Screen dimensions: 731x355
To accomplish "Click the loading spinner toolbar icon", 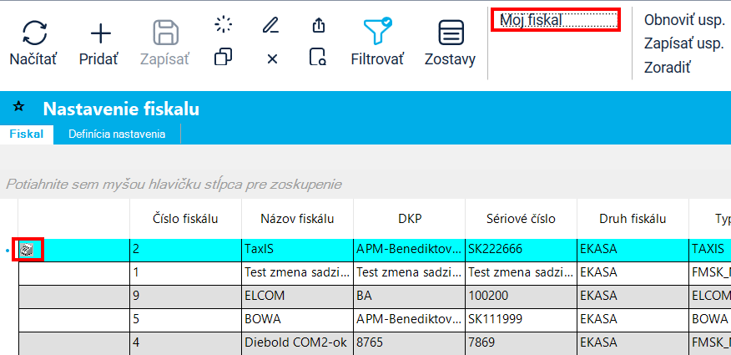I will (x=224, y=25).
